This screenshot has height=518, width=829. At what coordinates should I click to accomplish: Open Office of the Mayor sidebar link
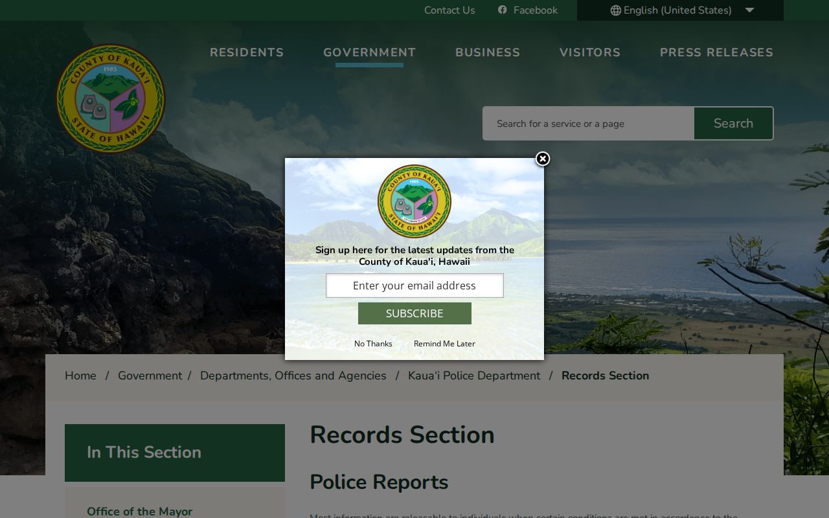(x=139, y=512)
